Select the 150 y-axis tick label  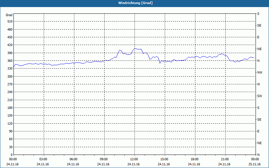pyautogui.click(x=10, y=116)
